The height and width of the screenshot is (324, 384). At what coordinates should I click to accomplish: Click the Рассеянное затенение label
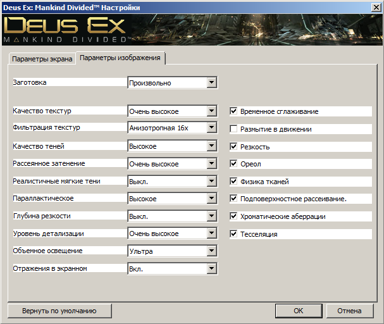pyautogui.click(x=49, y=163)
